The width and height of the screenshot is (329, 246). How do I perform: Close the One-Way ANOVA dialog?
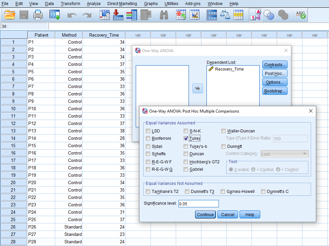point(286,50)
